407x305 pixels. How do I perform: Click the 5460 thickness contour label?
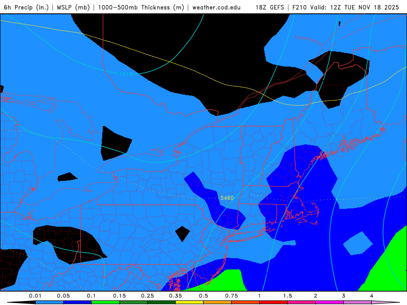point(227,198)
